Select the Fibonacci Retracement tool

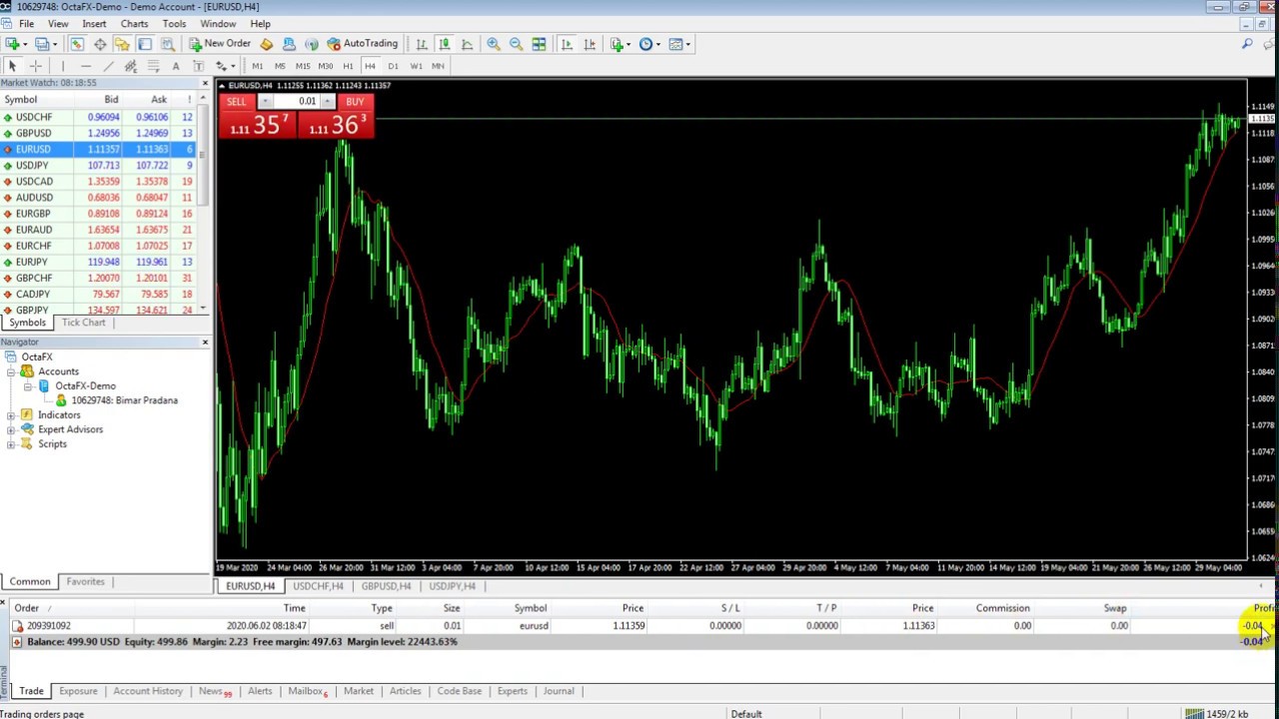pos(153,66)
